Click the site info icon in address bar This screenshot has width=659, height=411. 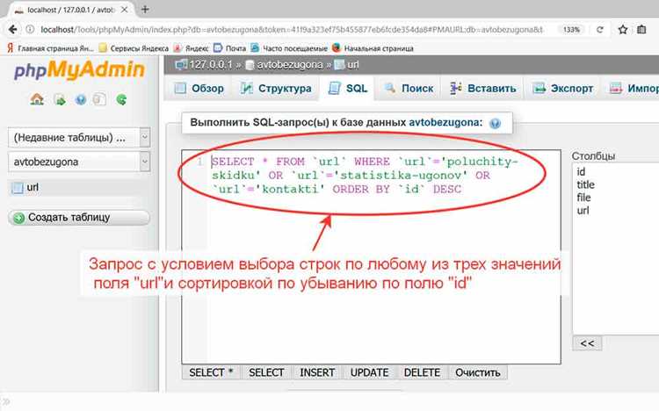tap(30, 29)
